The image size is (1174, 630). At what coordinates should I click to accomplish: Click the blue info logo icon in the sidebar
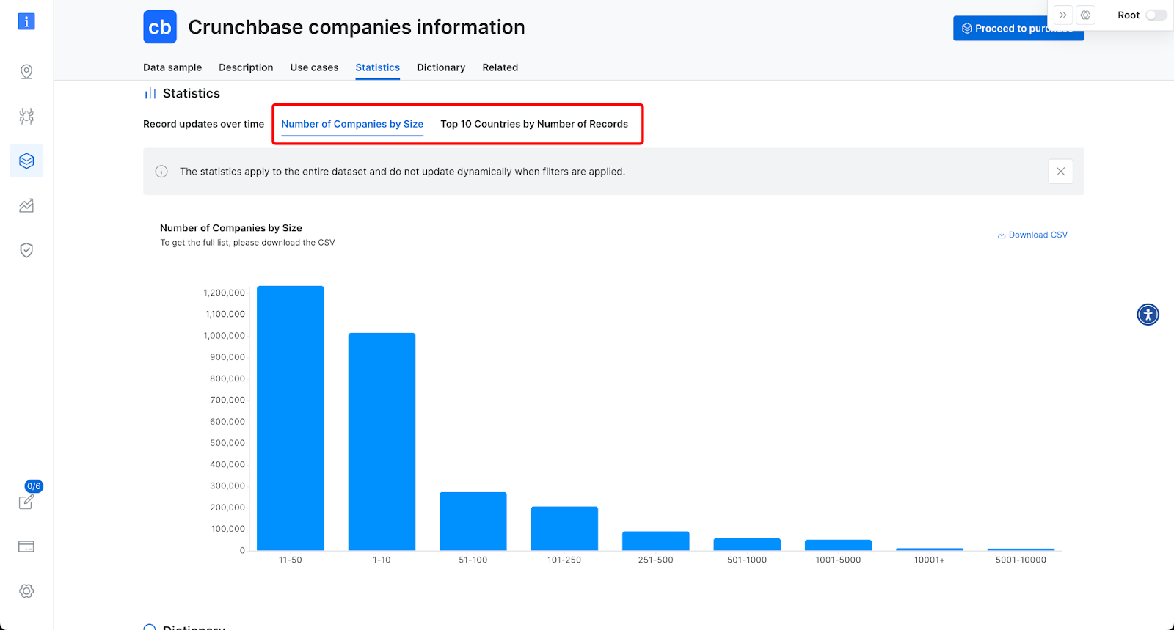pyautogui.click(x=26, y=21)
